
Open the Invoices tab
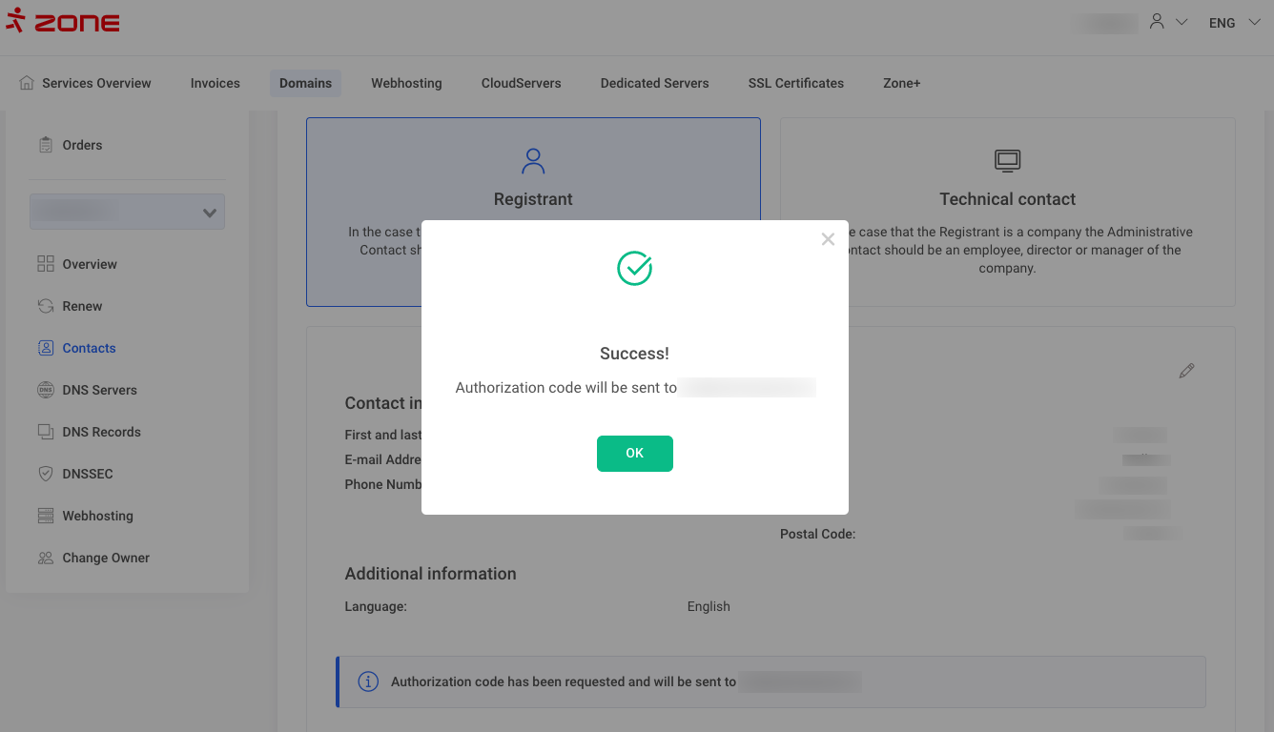coord(215,83)
